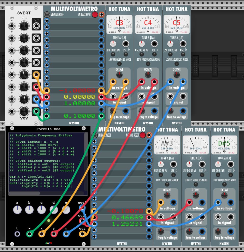Click the 0.10000 voltage readout
This screenshot has height=252, width=244.
[x=80, y=116]
